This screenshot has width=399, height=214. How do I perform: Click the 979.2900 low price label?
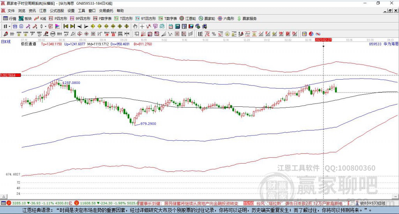point(148,124)
